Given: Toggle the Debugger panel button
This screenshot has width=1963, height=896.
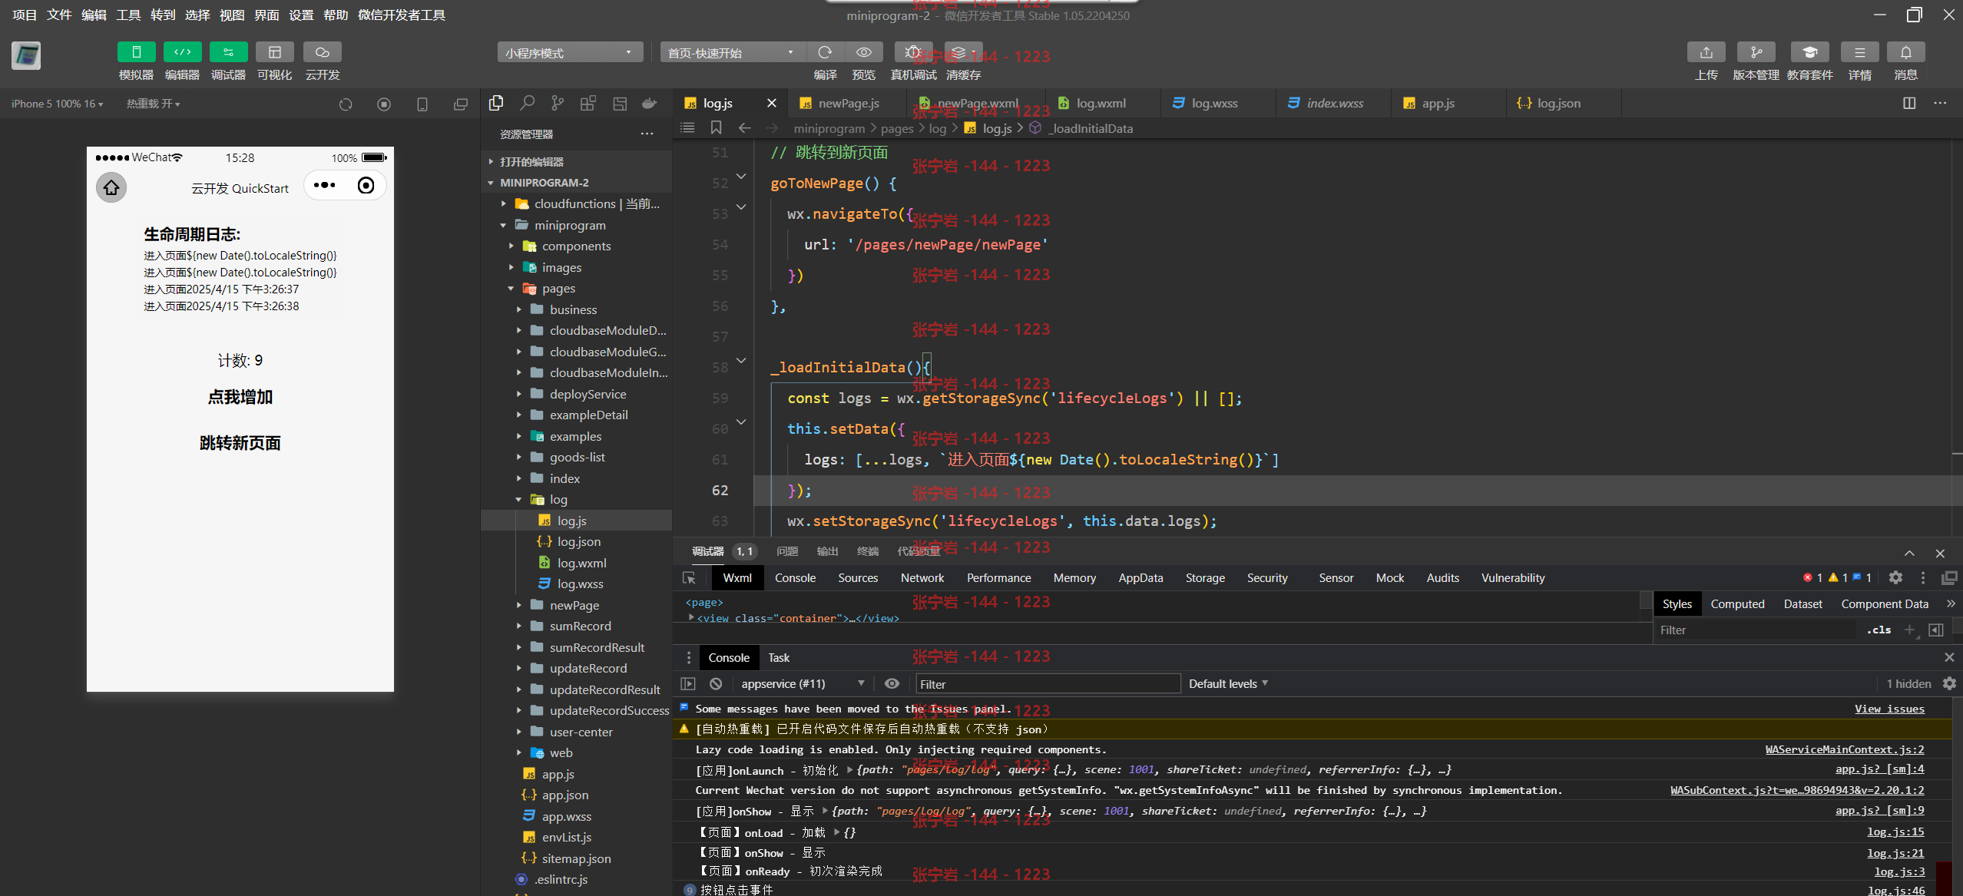Looking at the screenshot, I should click(x=228, y=52).
